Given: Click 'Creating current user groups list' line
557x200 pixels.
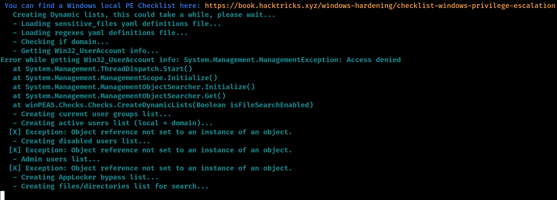Looking at the screenshot, I should pyautogui.click(x=92, y=114).
